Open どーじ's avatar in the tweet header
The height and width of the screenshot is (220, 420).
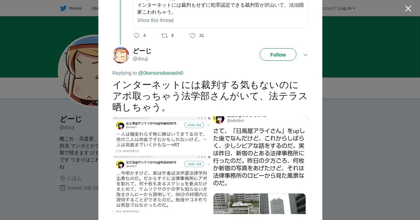coord(121,55)
